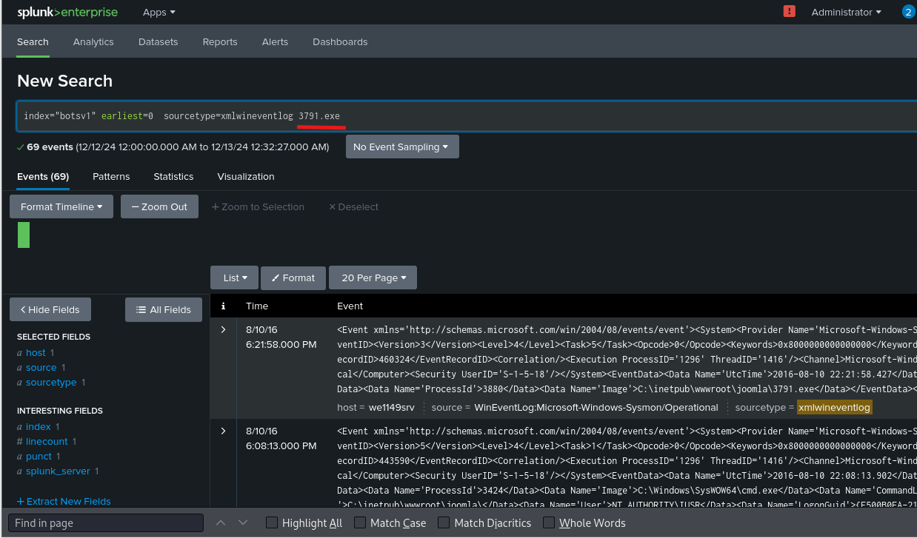Click the Format events button
Viewport: 917px width, 538px height.
[293, 278]
